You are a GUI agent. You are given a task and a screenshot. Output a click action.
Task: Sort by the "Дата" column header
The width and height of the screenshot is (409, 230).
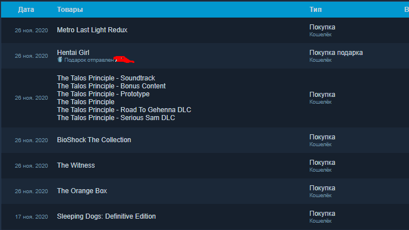[25, 10]
